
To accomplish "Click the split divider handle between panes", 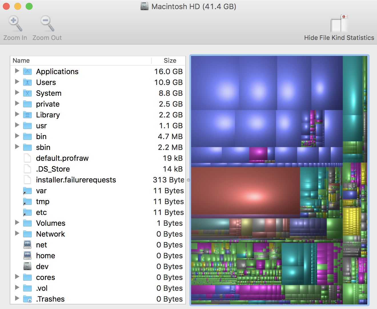I will tap(188, 180).
